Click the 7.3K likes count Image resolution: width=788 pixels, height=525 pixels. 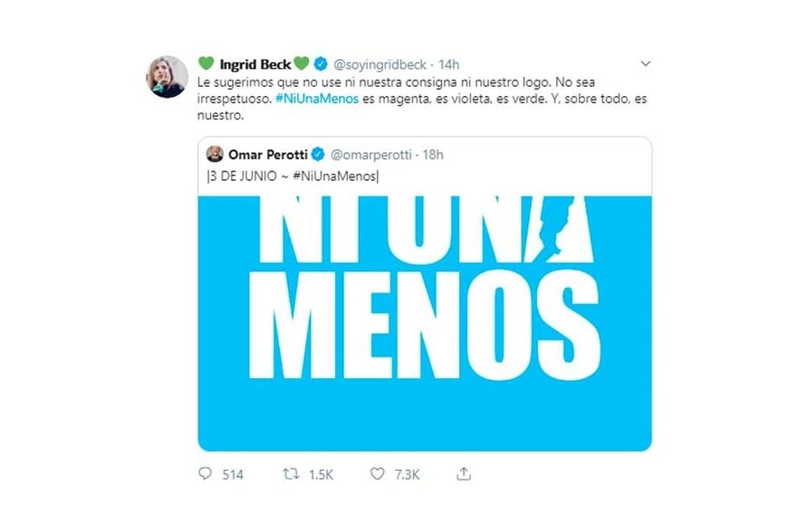407,474
